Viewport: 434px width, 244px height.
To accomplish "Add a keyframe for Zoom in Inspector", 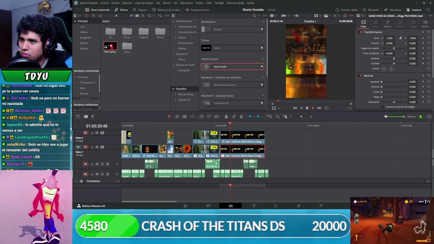I will tap(423, 38).
